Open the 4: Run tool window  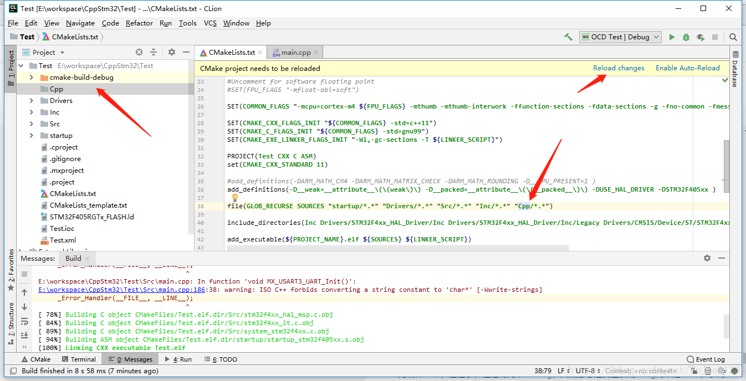[178, 359]
